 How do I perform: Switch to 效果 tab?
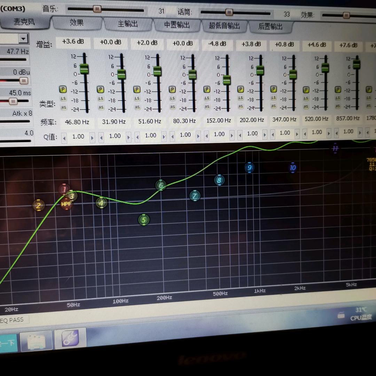pos(77,23)
